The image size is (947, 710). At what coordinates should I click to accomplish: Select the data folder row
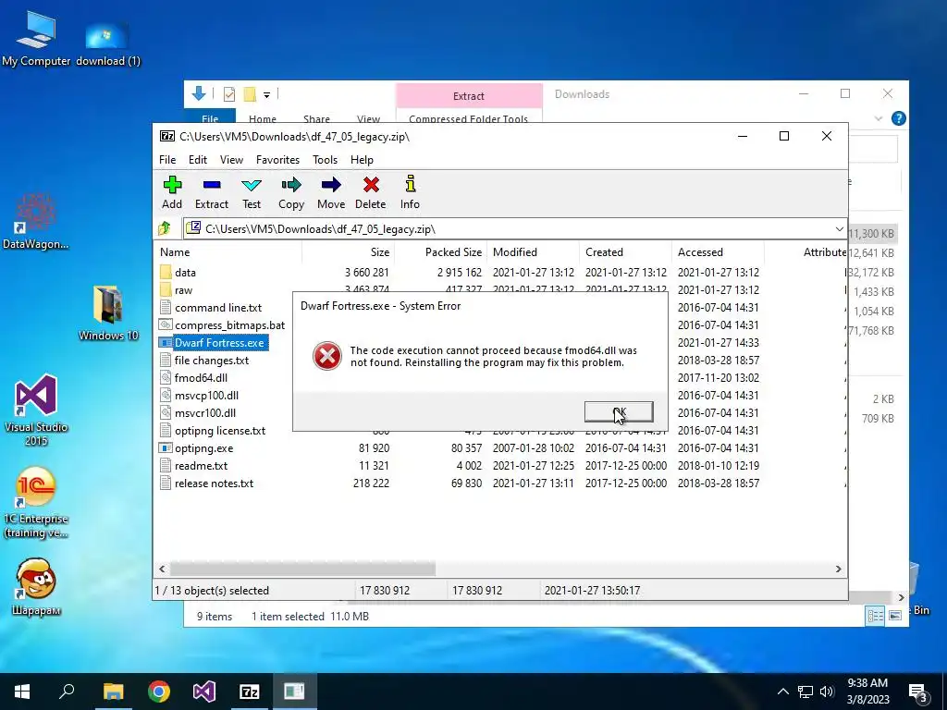[185, 273]
